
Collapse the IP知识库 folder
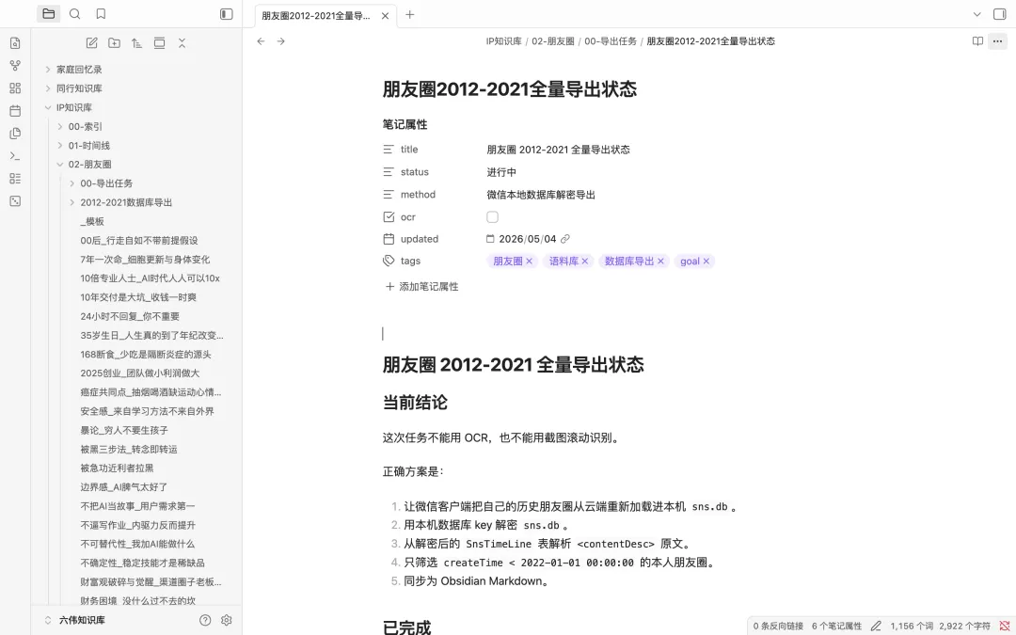coord(47,107)
